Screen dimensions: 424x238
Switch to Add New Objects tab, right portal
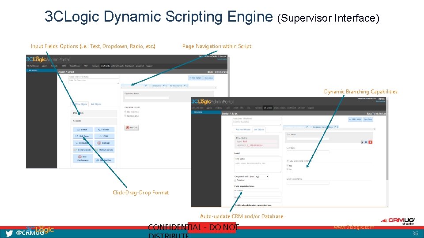click(x=243, y=130)
